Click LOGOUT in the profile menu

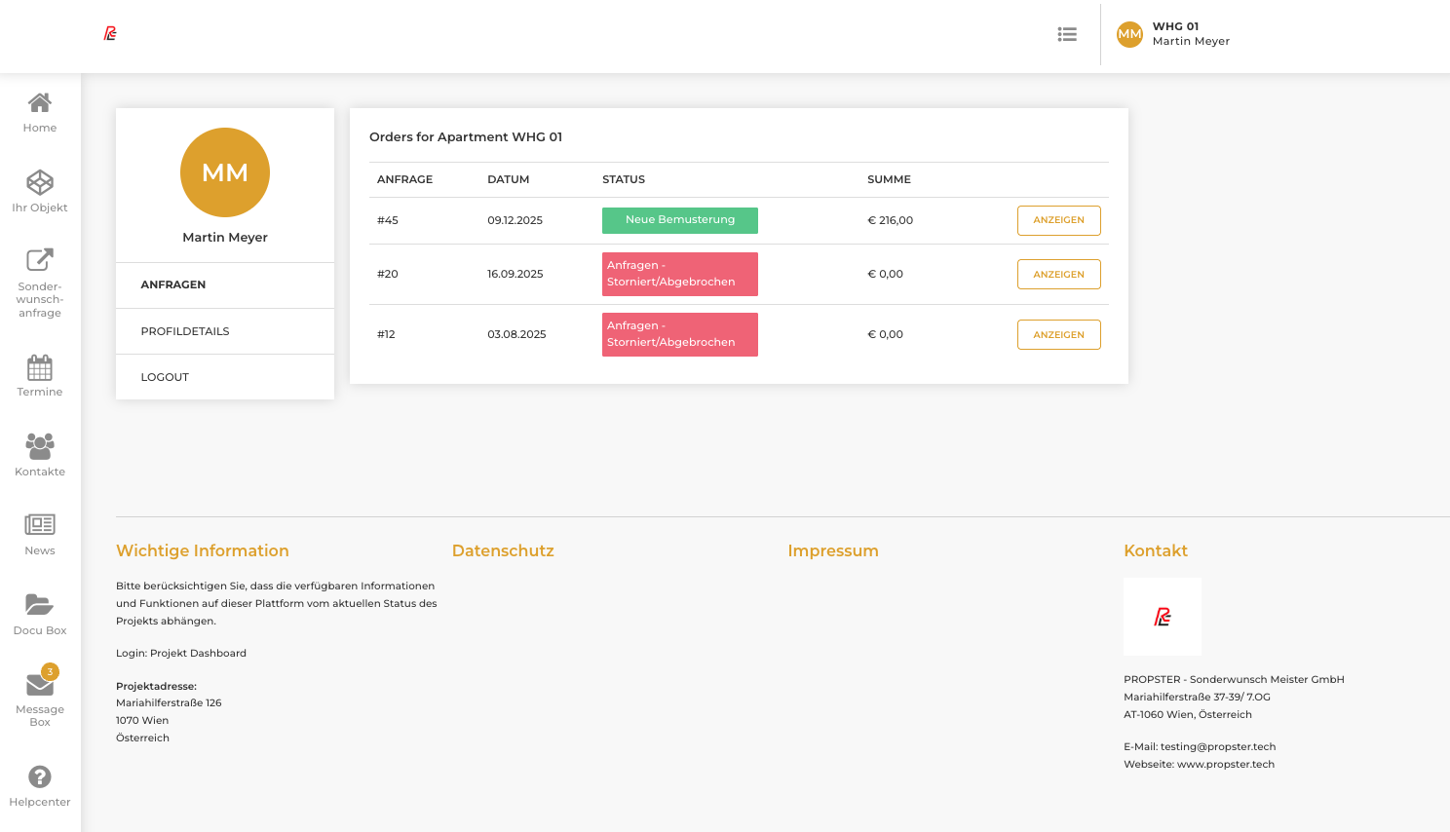click(x=165, y=377)
